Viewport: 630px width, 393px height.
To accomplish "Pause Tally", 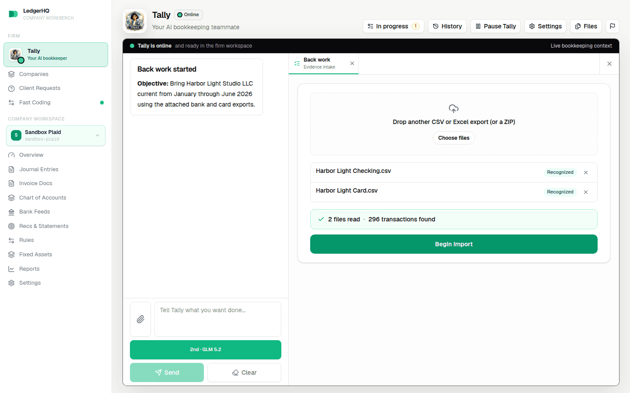I will tap(495, 26).
